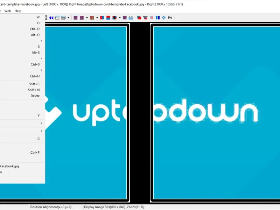Choose the menu entry with shortcut Alt+S
The image size is (280, 210).
[22, 52]
